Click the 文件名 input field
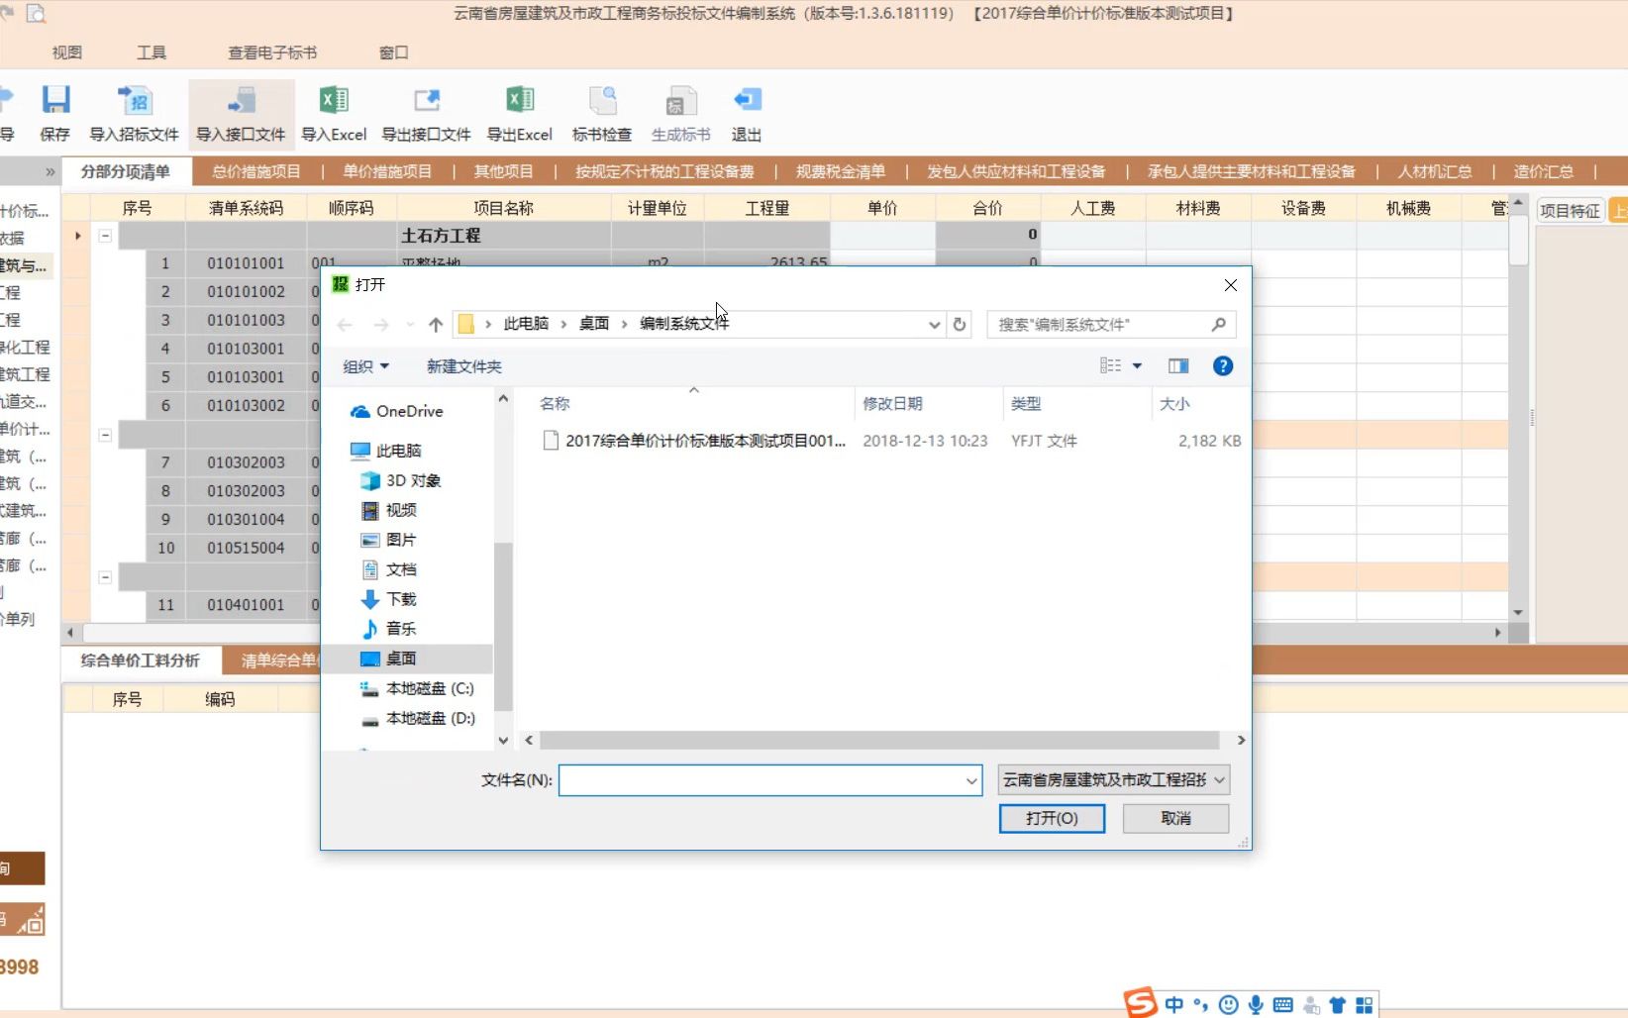1628x1018 pixels. (770, 780)
